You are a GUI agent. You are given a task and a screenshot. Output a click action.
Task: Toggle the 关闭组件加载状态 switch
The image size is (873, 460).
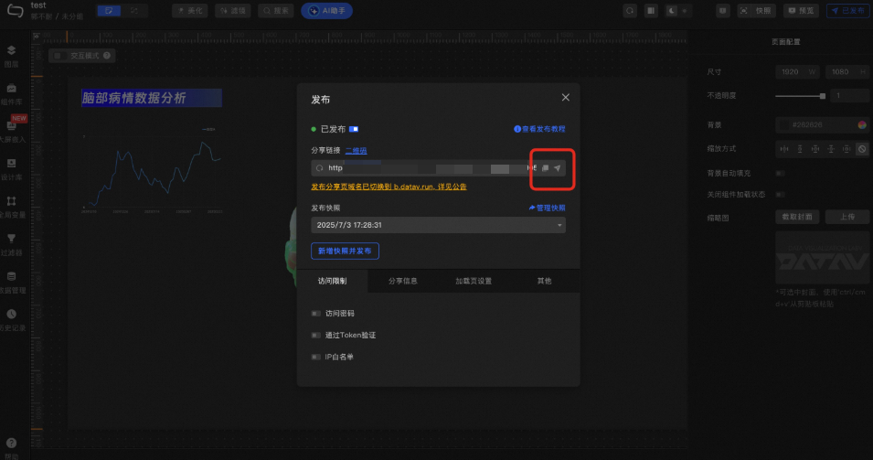(781, 195)
